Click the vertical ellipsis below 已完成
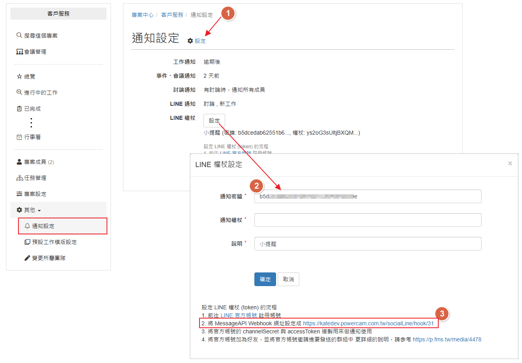Screen dimensions: 522x363 click(x=31, y=123)
